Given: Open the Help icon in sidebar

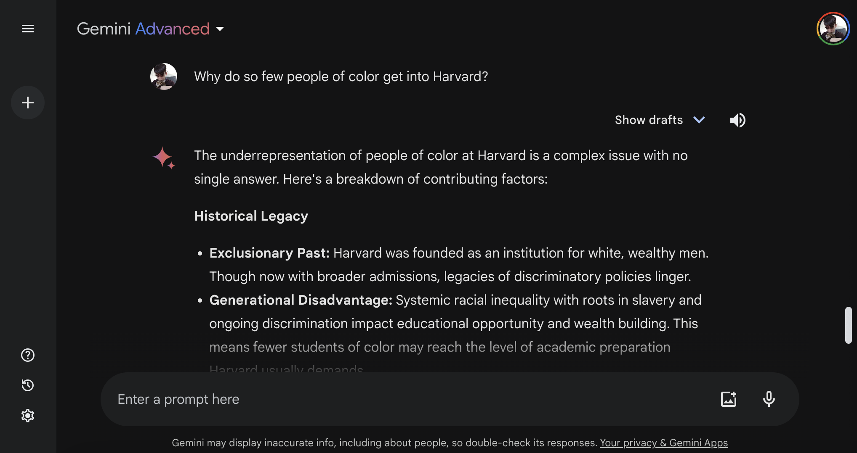Looking at the screenshot, I should click(x=28, y=355).
